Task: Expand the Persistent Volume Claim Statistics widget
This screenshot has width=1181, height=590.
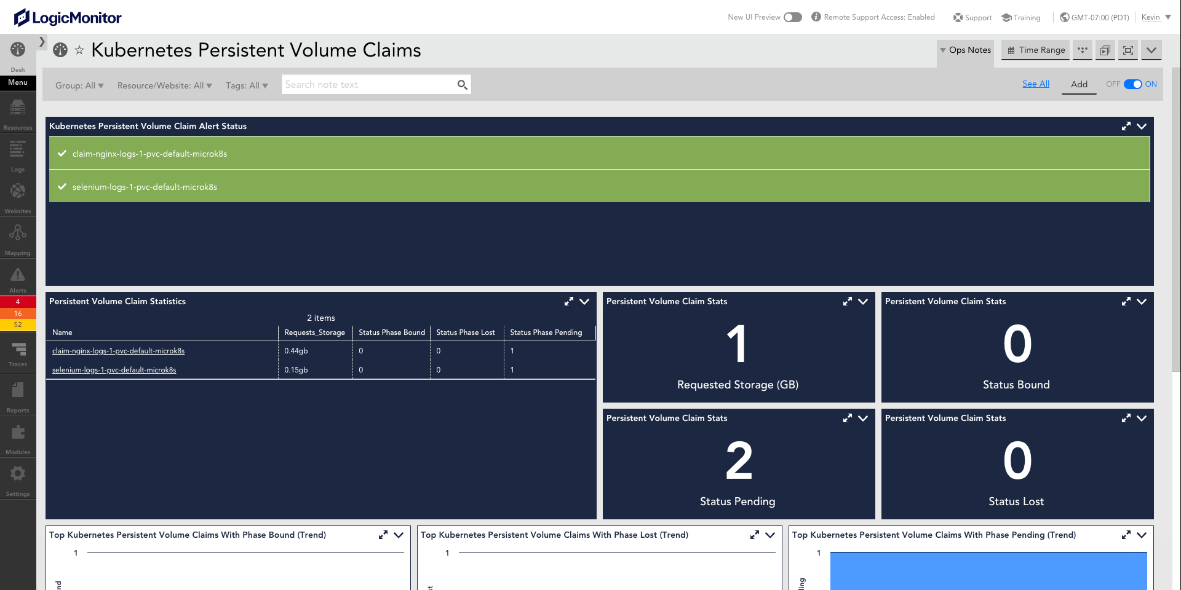Action: point(569,301)
